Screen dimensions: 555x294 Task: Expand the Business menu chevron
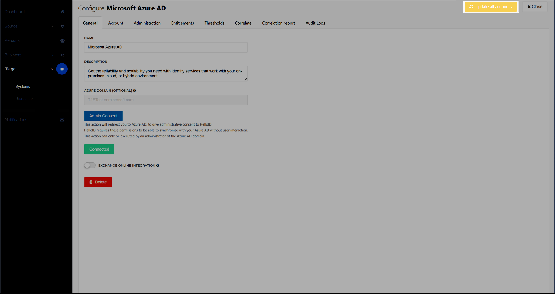coord(53,55)
